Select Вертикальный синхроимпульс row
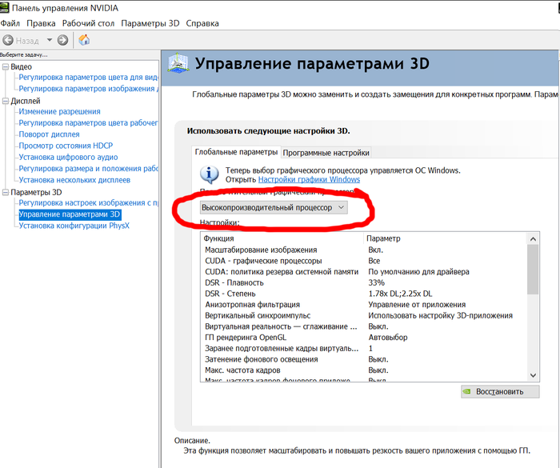The image size is (560, 468). click(364, 315)
